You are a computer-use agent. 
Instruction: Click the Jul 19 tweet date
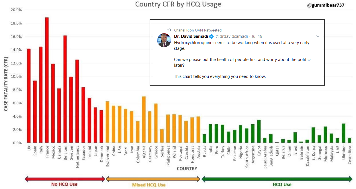[257, 36]
